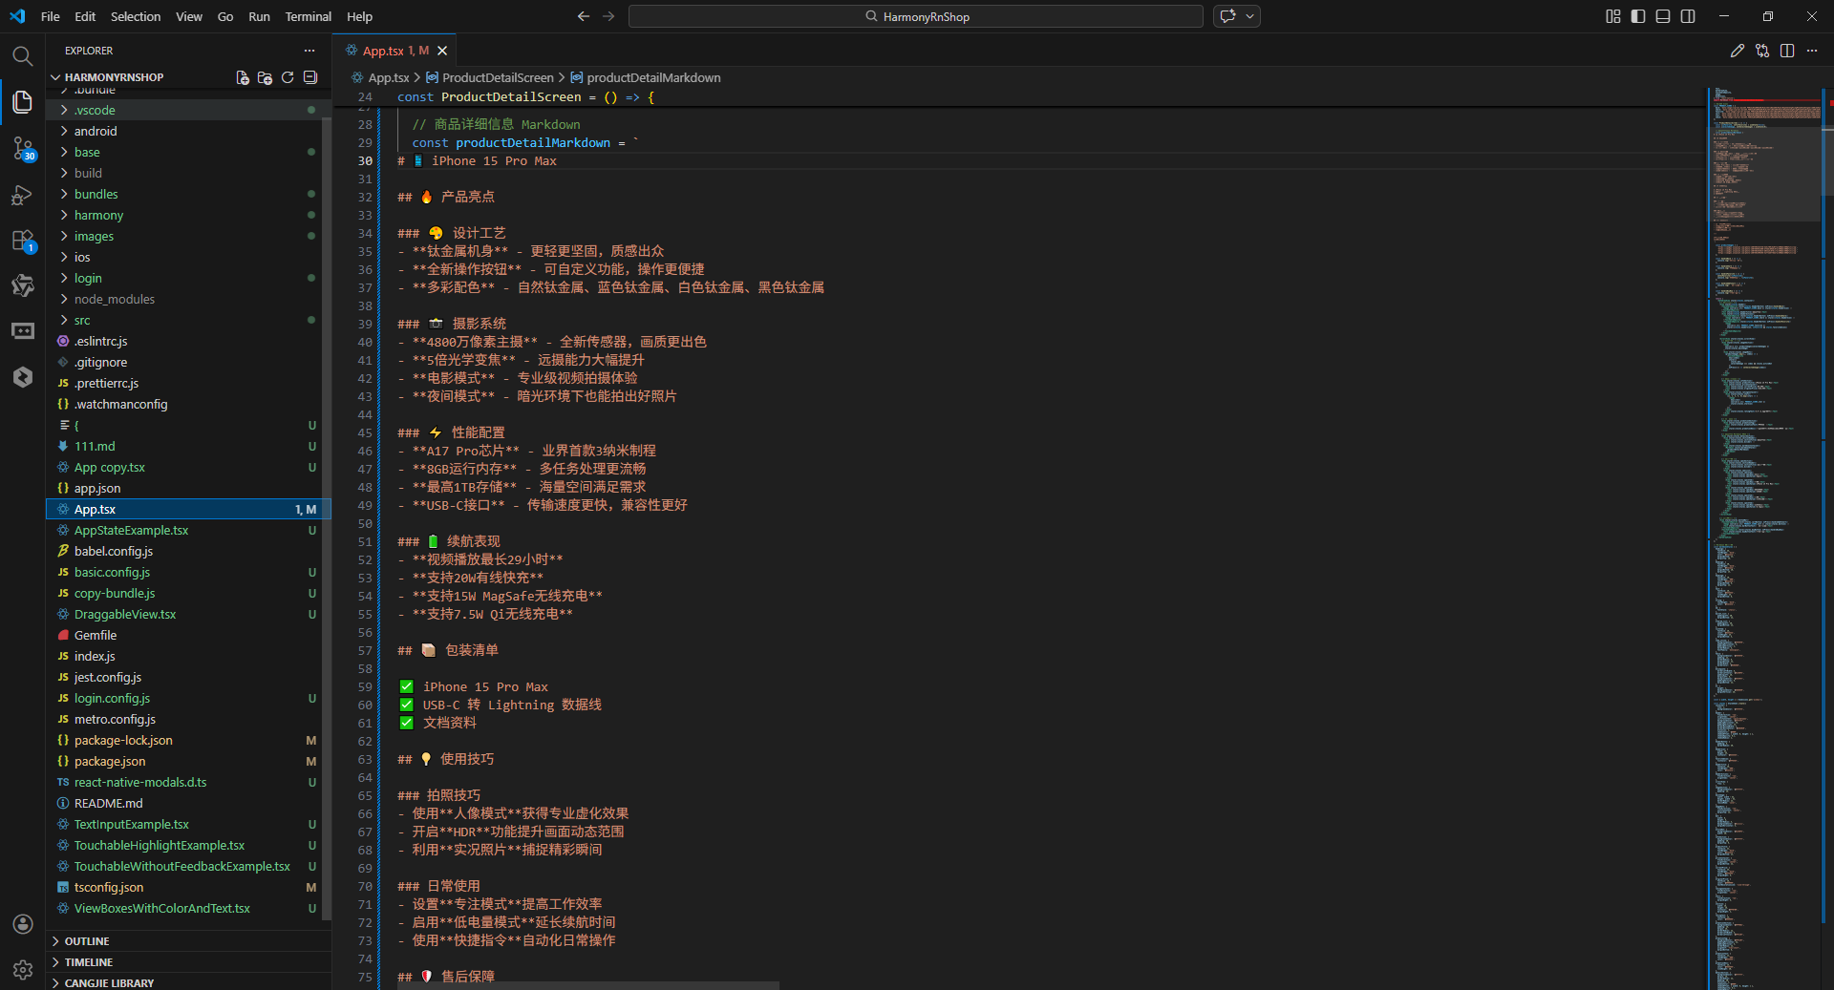1834x990 pixels.
Task: Expand the CANGJIE LIBRARY section
Action: [189, 982]
